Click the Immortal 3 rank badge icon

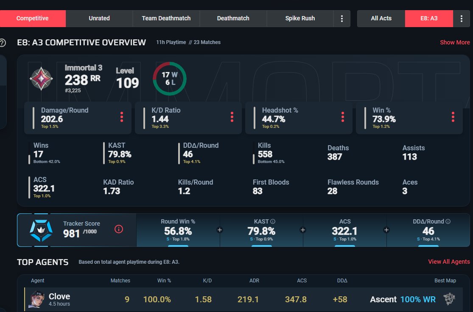[41, 79]
